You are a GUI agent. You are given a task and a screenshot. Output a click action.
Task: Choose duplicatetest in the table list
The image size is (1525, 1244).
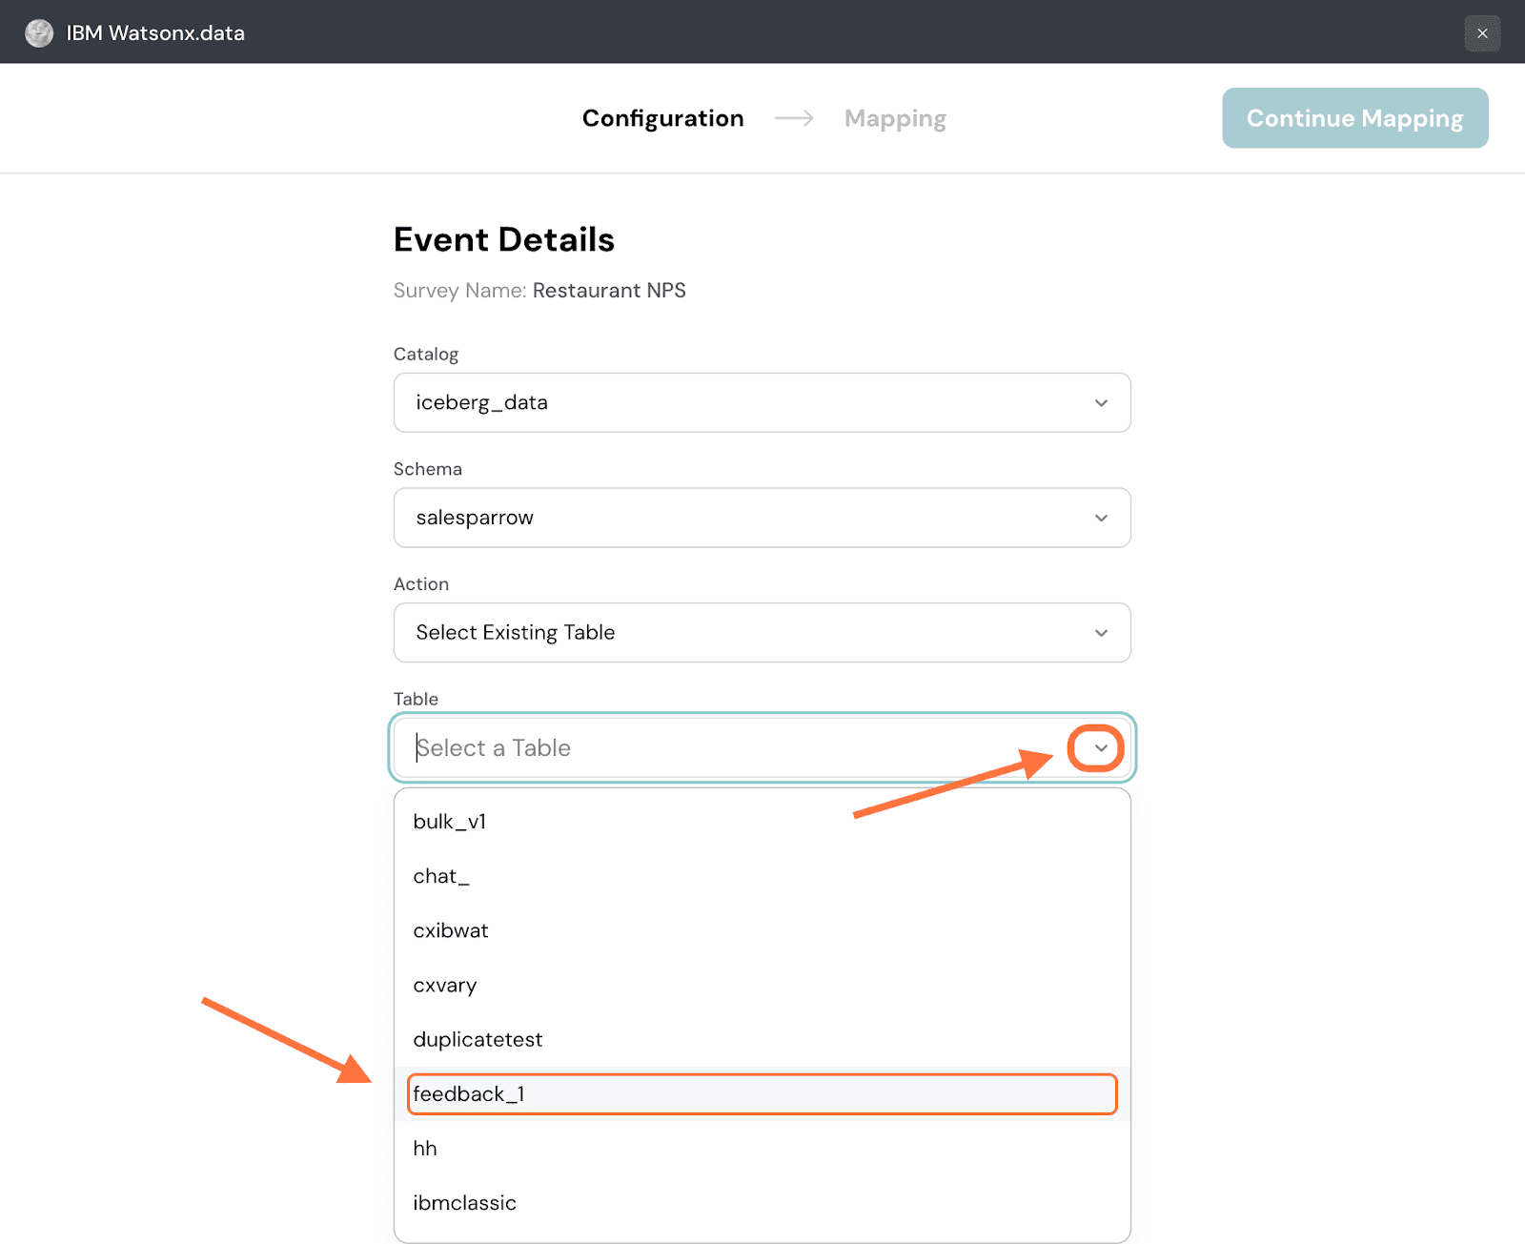point(478,1040)
